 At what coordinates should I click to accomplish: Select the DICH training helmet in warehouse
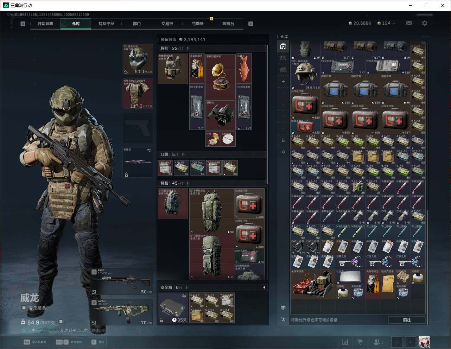point(305,74)
